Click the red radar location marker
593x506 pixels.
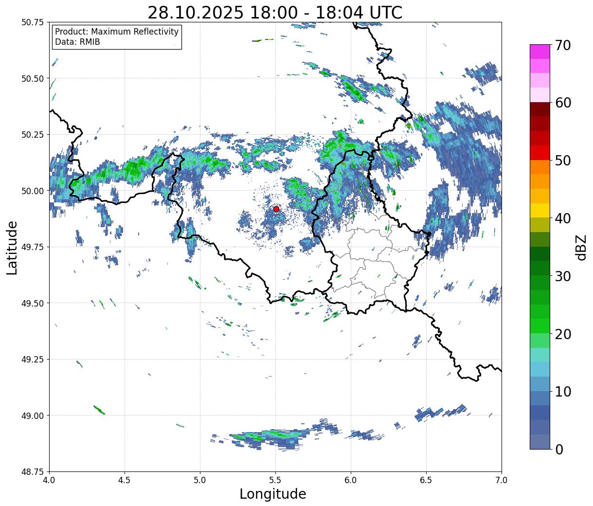pos(276,209)
